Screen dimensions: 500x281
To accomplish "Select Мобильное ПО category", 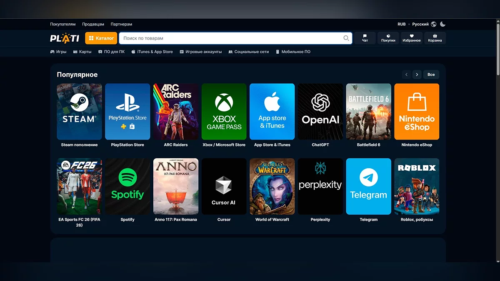I will [293, 52].
